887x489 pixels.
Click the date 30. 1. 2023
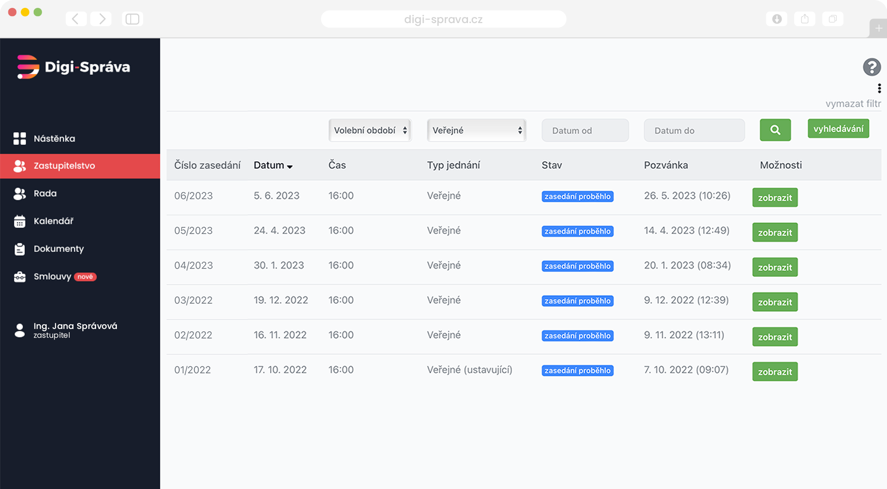[279, 265]
